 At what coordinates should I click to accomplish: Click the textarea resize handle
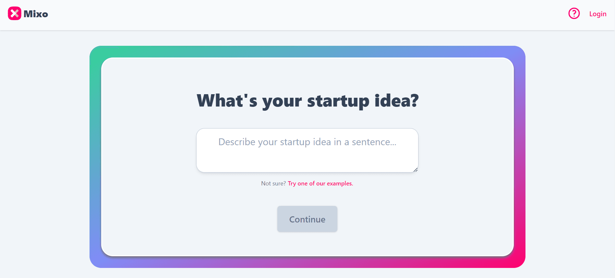(x=416, y=170)
